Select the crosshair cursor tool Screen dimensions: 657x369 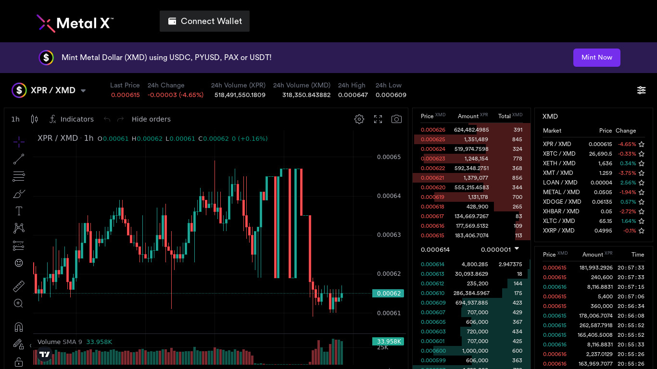coord(19,141)
